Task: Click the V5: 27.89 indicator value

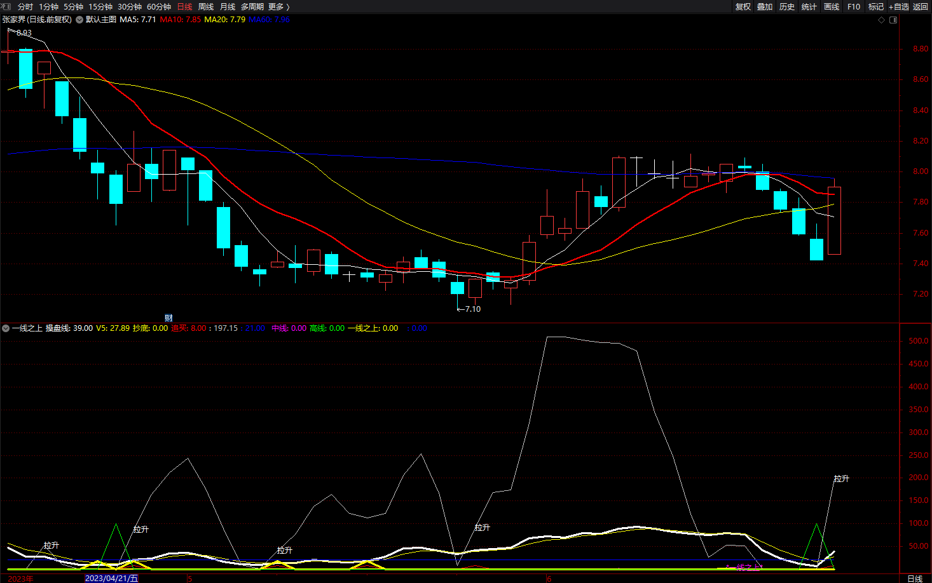Action: (x=113, y=328)
